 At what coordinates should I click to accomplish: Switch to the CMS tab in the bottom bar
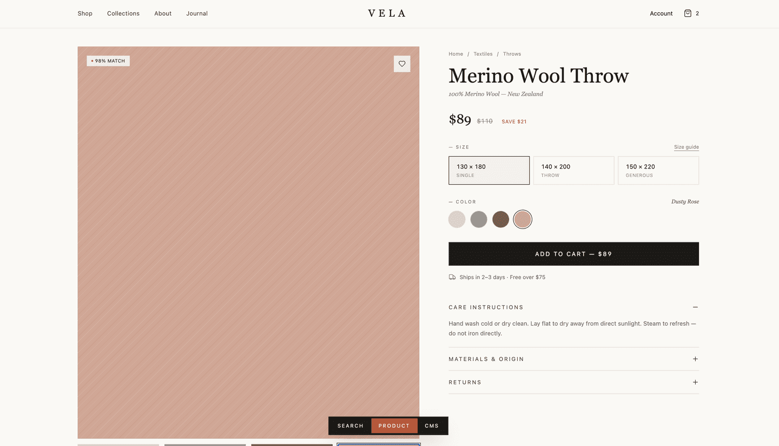click(x=432, y=425)
